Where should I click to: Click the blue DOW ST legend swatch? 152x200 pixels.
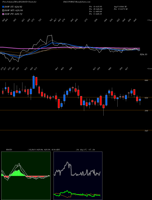(3, 7)
